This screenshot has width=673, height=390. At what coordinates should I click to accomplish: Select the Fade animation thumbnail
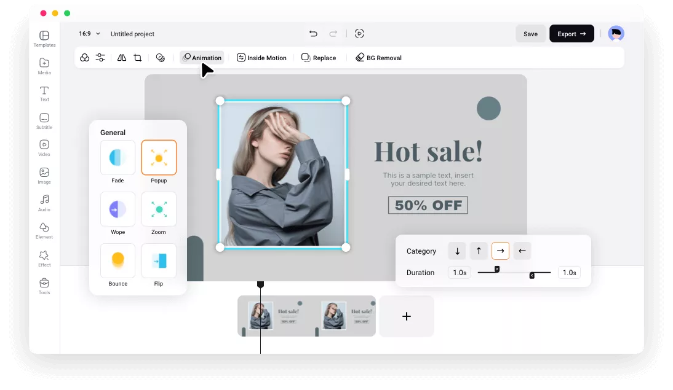tap(117, 158)
